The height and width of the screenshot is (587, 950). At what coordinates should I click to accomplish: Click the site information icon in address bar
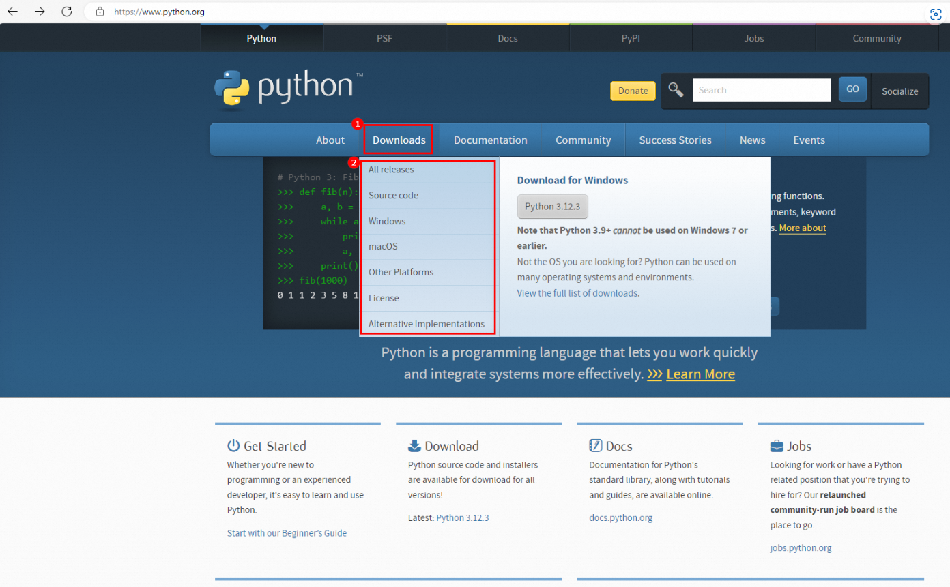(x=100, y=12)
